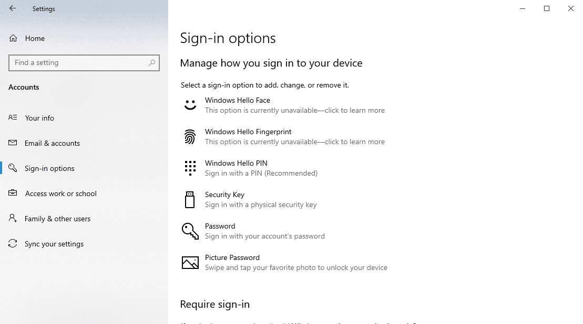Click Fingerprint 'currently unavailable' learn more text
This screenshot has width=583, height=324.
click(295, 142)
